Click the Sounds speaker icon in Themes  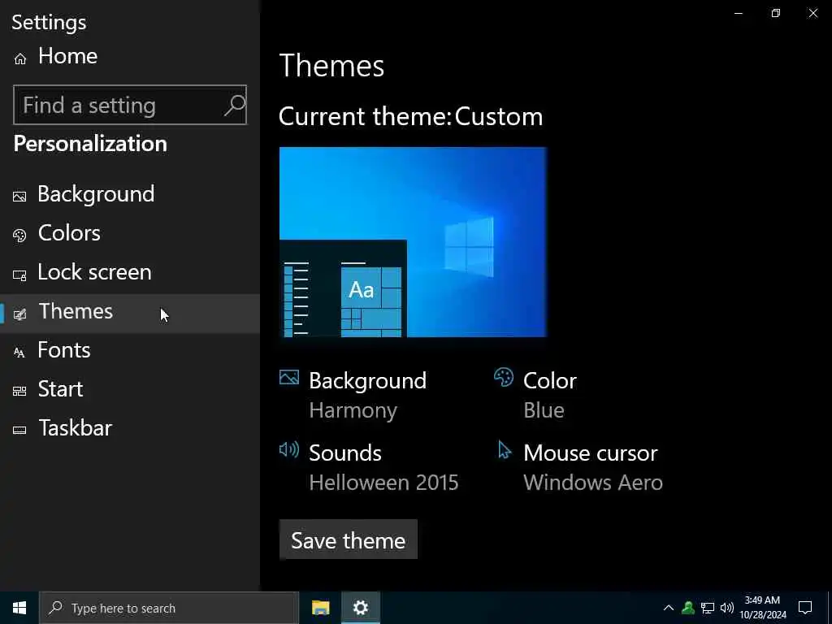[x=289, y=449]
